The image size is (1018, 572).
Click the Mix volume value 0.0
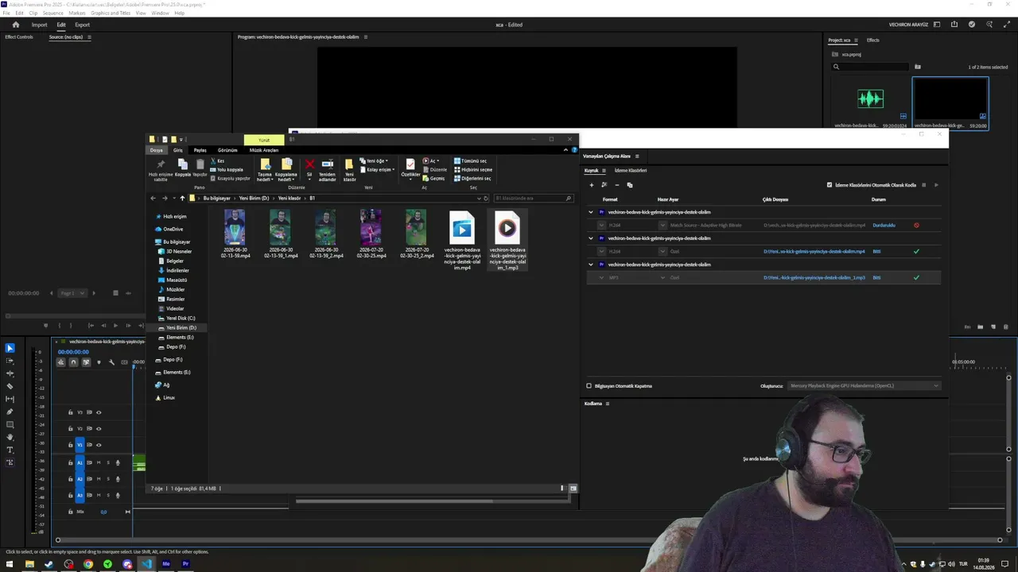click(103, 512)
